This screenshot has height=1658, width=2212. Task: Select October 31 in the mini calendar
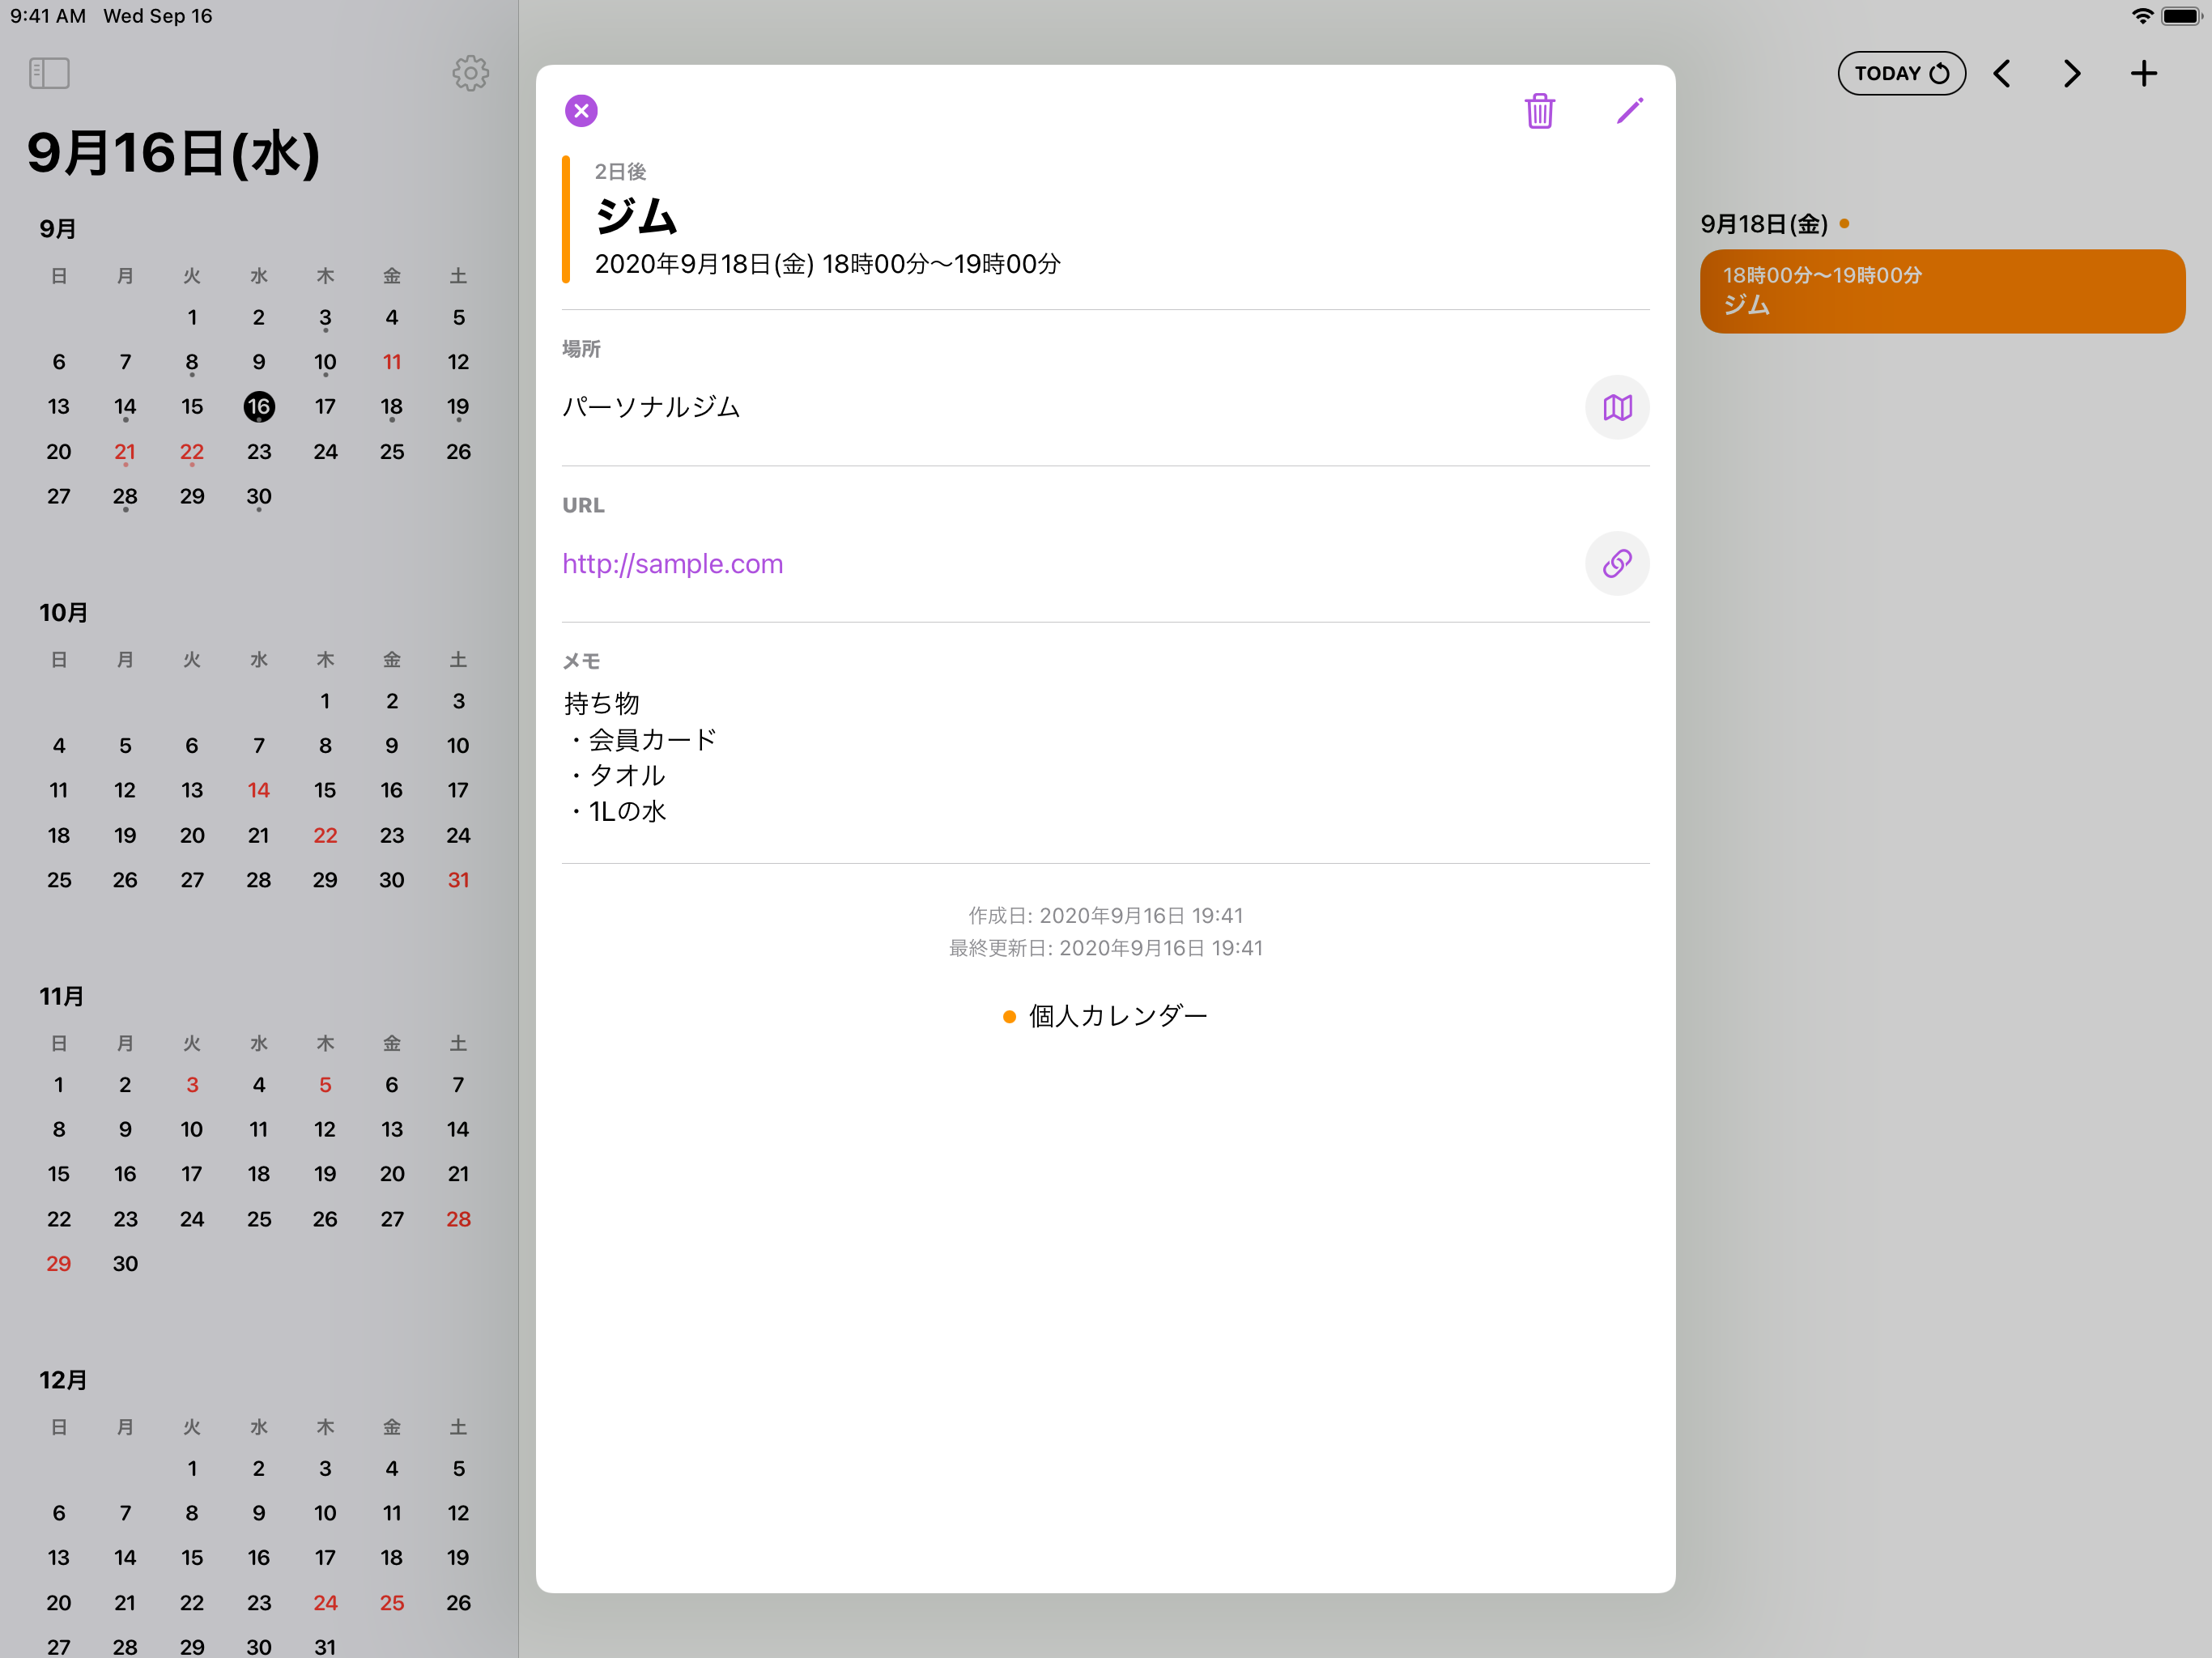458,879
